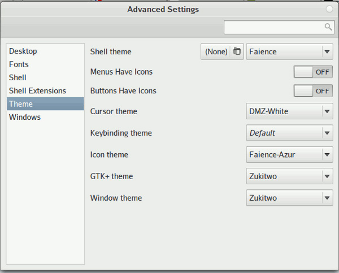
Task: Click the (None) shell theme button
Action: (x=216, y=51)
